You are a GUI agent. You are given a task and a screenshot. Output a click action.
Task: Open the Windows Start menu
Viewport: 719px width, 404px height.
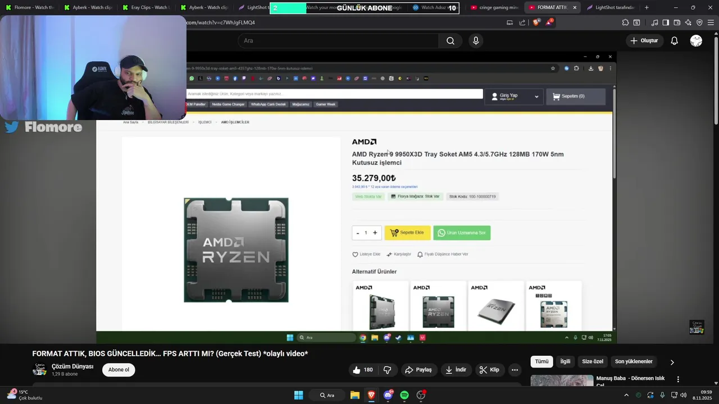click(298, 395)
